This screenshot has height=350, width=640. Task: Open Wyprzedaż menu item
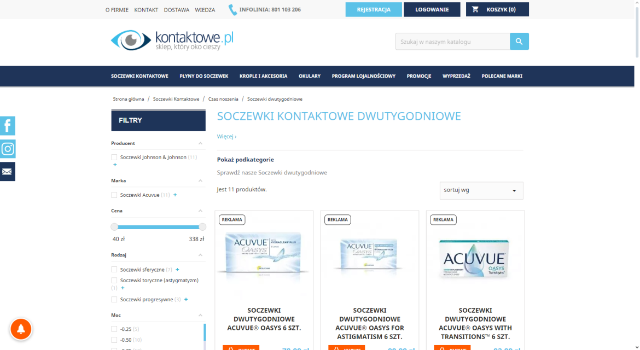pyautogui.click(x=456, y=76)
